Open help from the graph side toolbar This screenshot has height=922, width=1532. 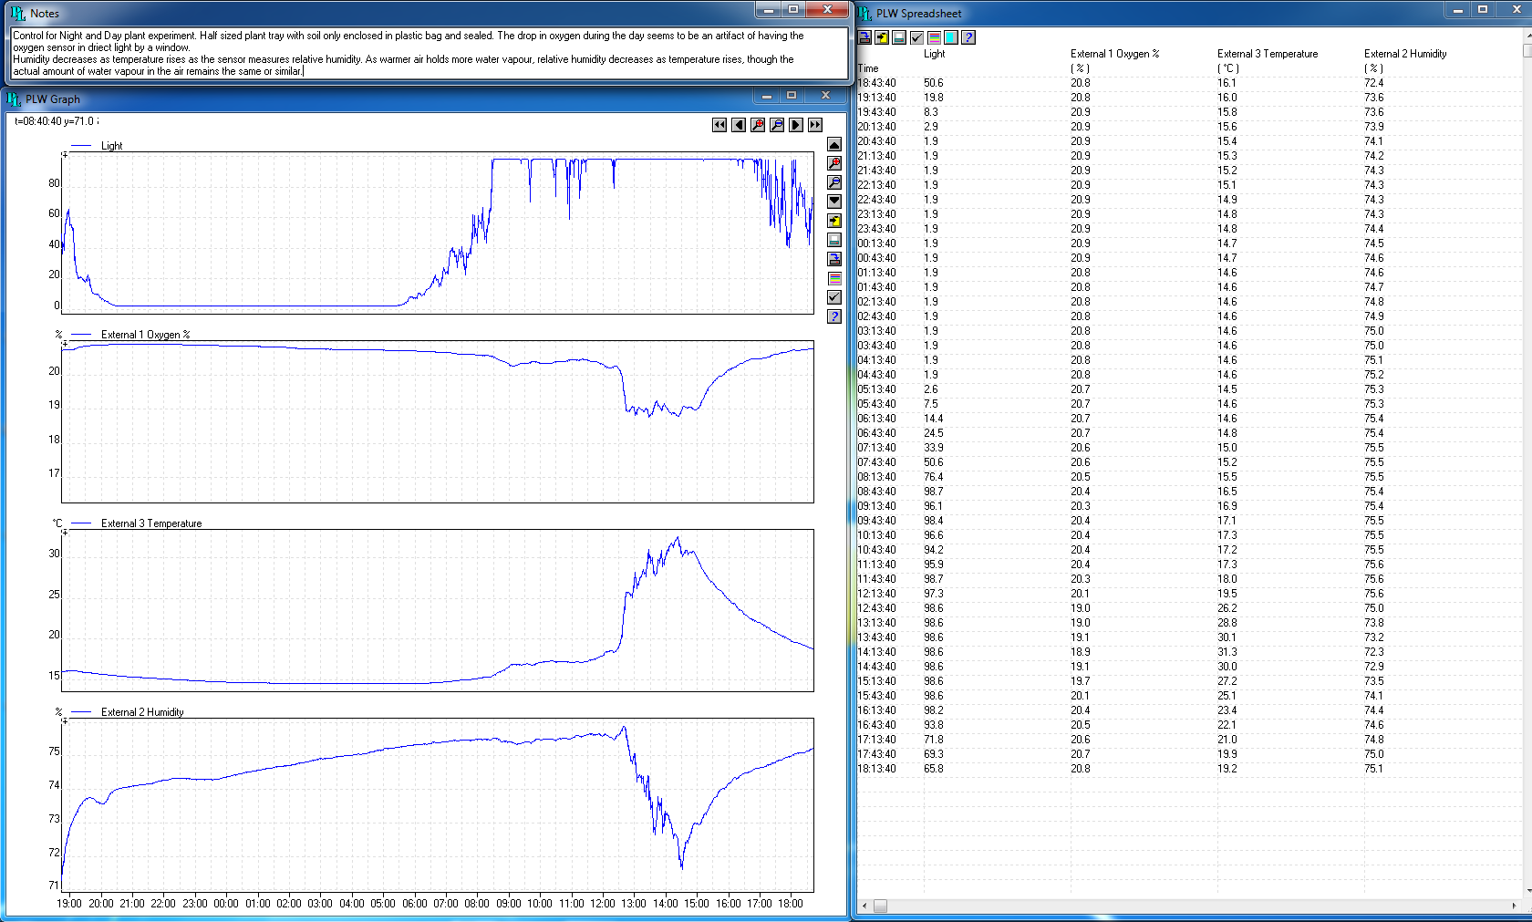pos(834,316)
